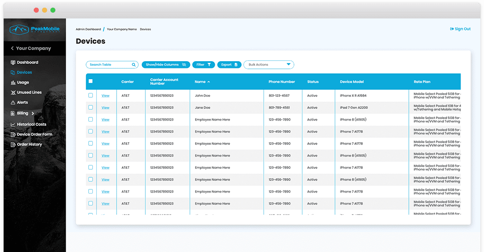
Task: Click the iPhone X R A1984 cell
Action: (353, 95)
